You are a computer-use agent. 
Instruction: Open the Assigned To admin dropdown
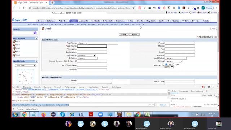click(169, 67)
